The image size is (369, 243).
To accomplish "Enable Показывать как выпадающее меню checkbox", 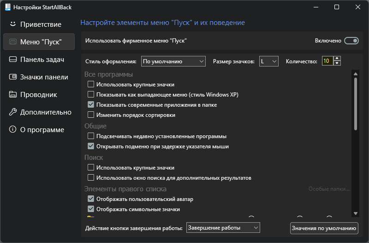I will 91,95.
